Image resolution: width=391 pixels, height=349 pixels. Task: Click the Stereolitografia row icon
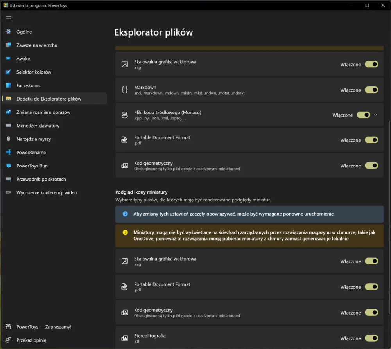[x=125, y=338]
